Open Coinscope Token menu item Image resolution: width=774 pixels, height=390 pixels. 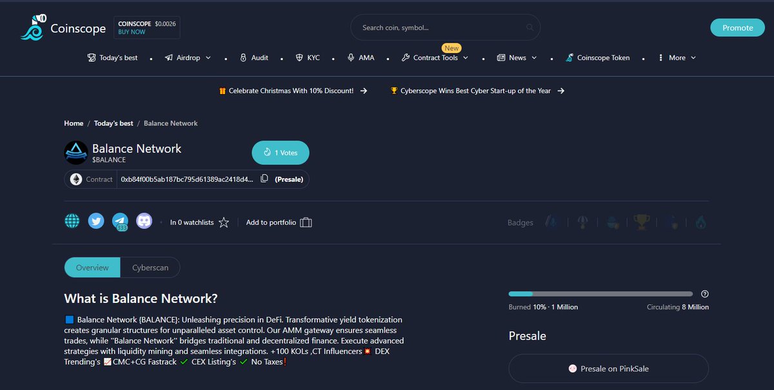click(x=597, y=57)
